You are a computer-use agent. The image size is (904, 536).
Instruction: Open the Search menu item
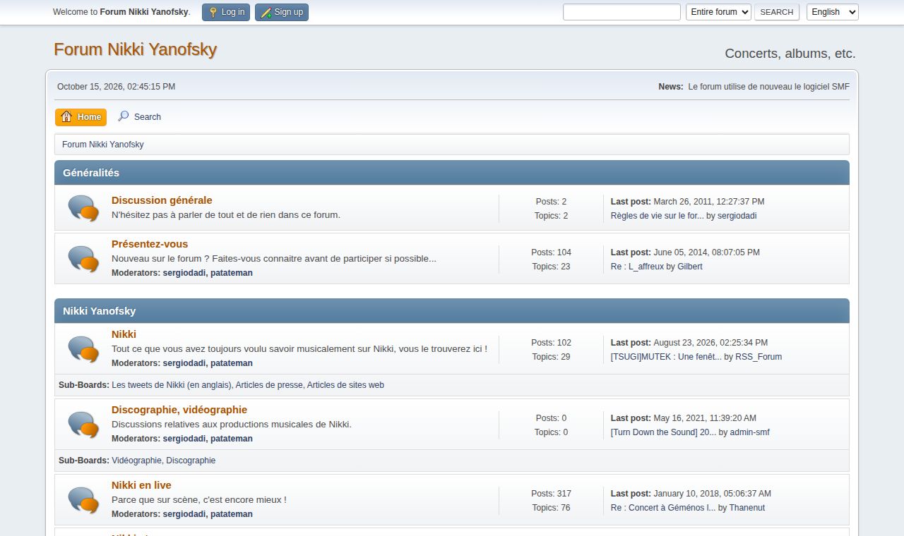click(x=140, y=117)
